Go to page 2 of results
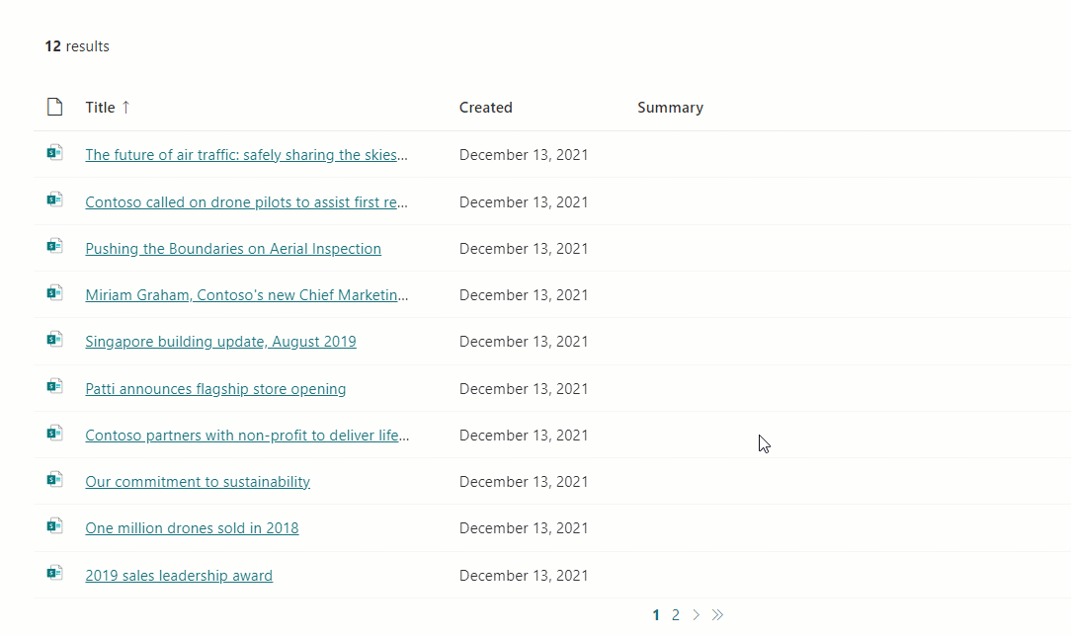 pyautogui.click(x=676, y=615)
